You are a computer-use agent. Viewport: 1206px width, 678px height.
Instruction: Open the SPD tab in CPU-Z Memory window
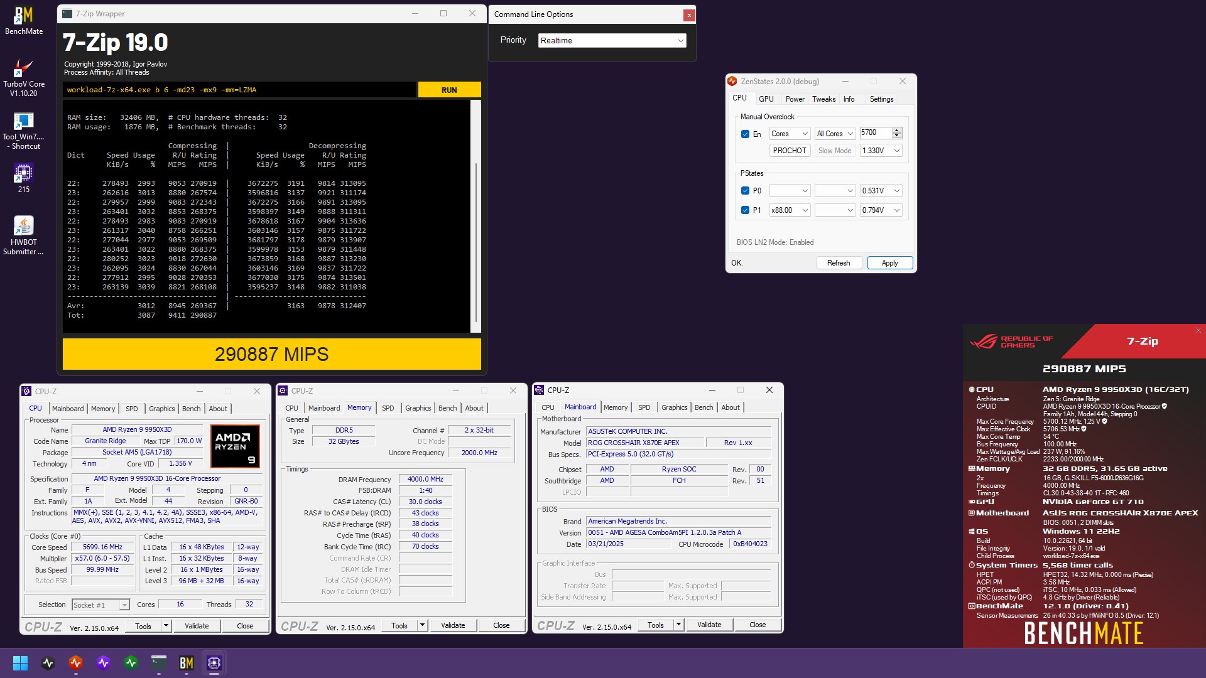point(388,408)
